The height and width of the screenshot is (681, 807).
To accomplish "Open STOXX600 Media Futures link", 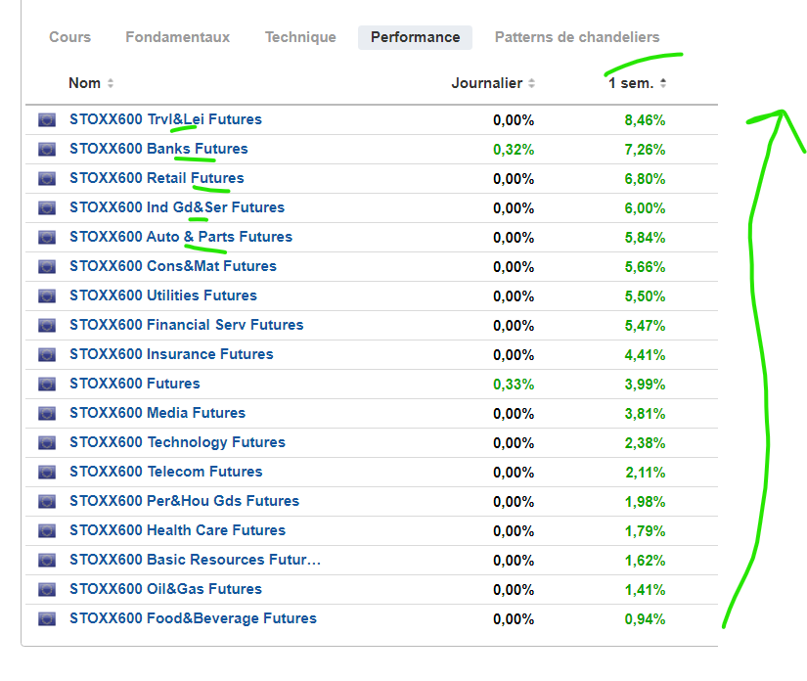I will (157, 413).
